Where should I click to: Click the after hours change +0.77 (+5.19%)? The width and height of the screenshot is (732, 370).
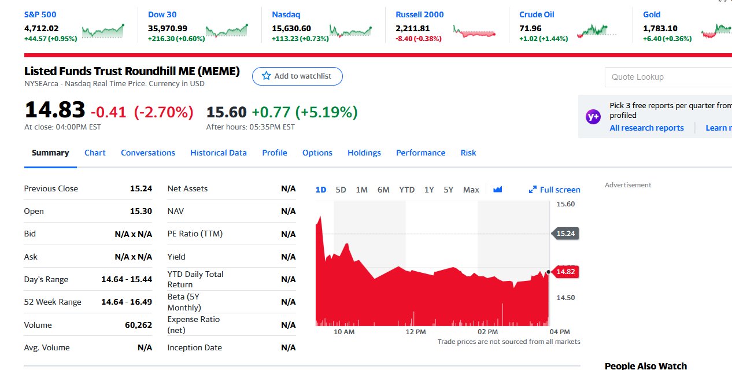[305, 112]
